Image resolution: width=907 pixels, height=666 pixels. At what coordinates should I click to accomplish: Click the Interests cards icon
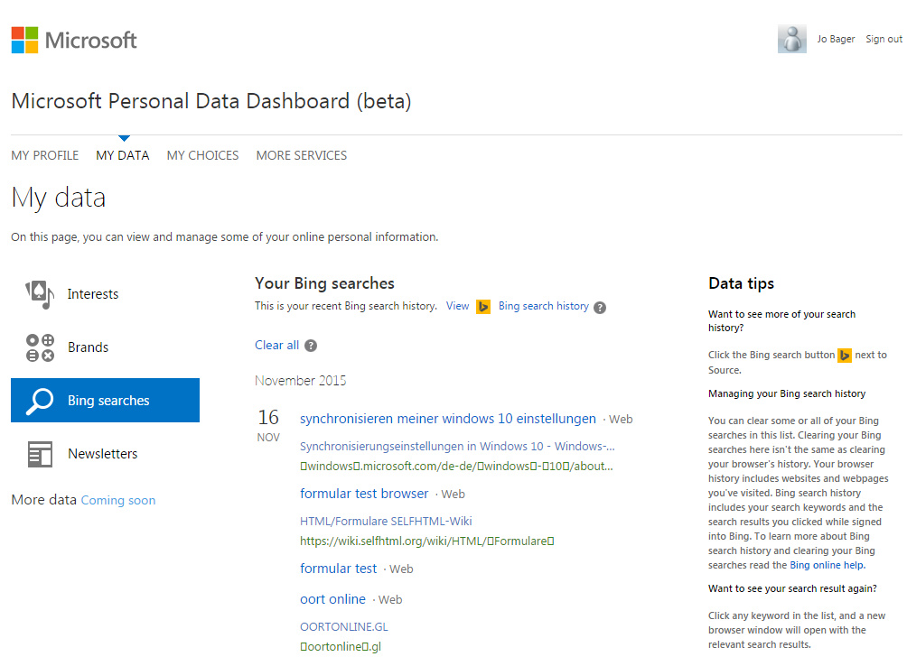(40, 294)
